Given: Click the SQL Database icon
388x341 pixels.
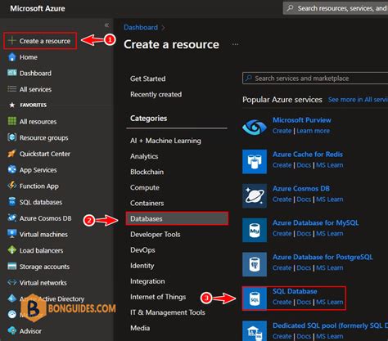Looking at the screenshot, I should (255, 298).
